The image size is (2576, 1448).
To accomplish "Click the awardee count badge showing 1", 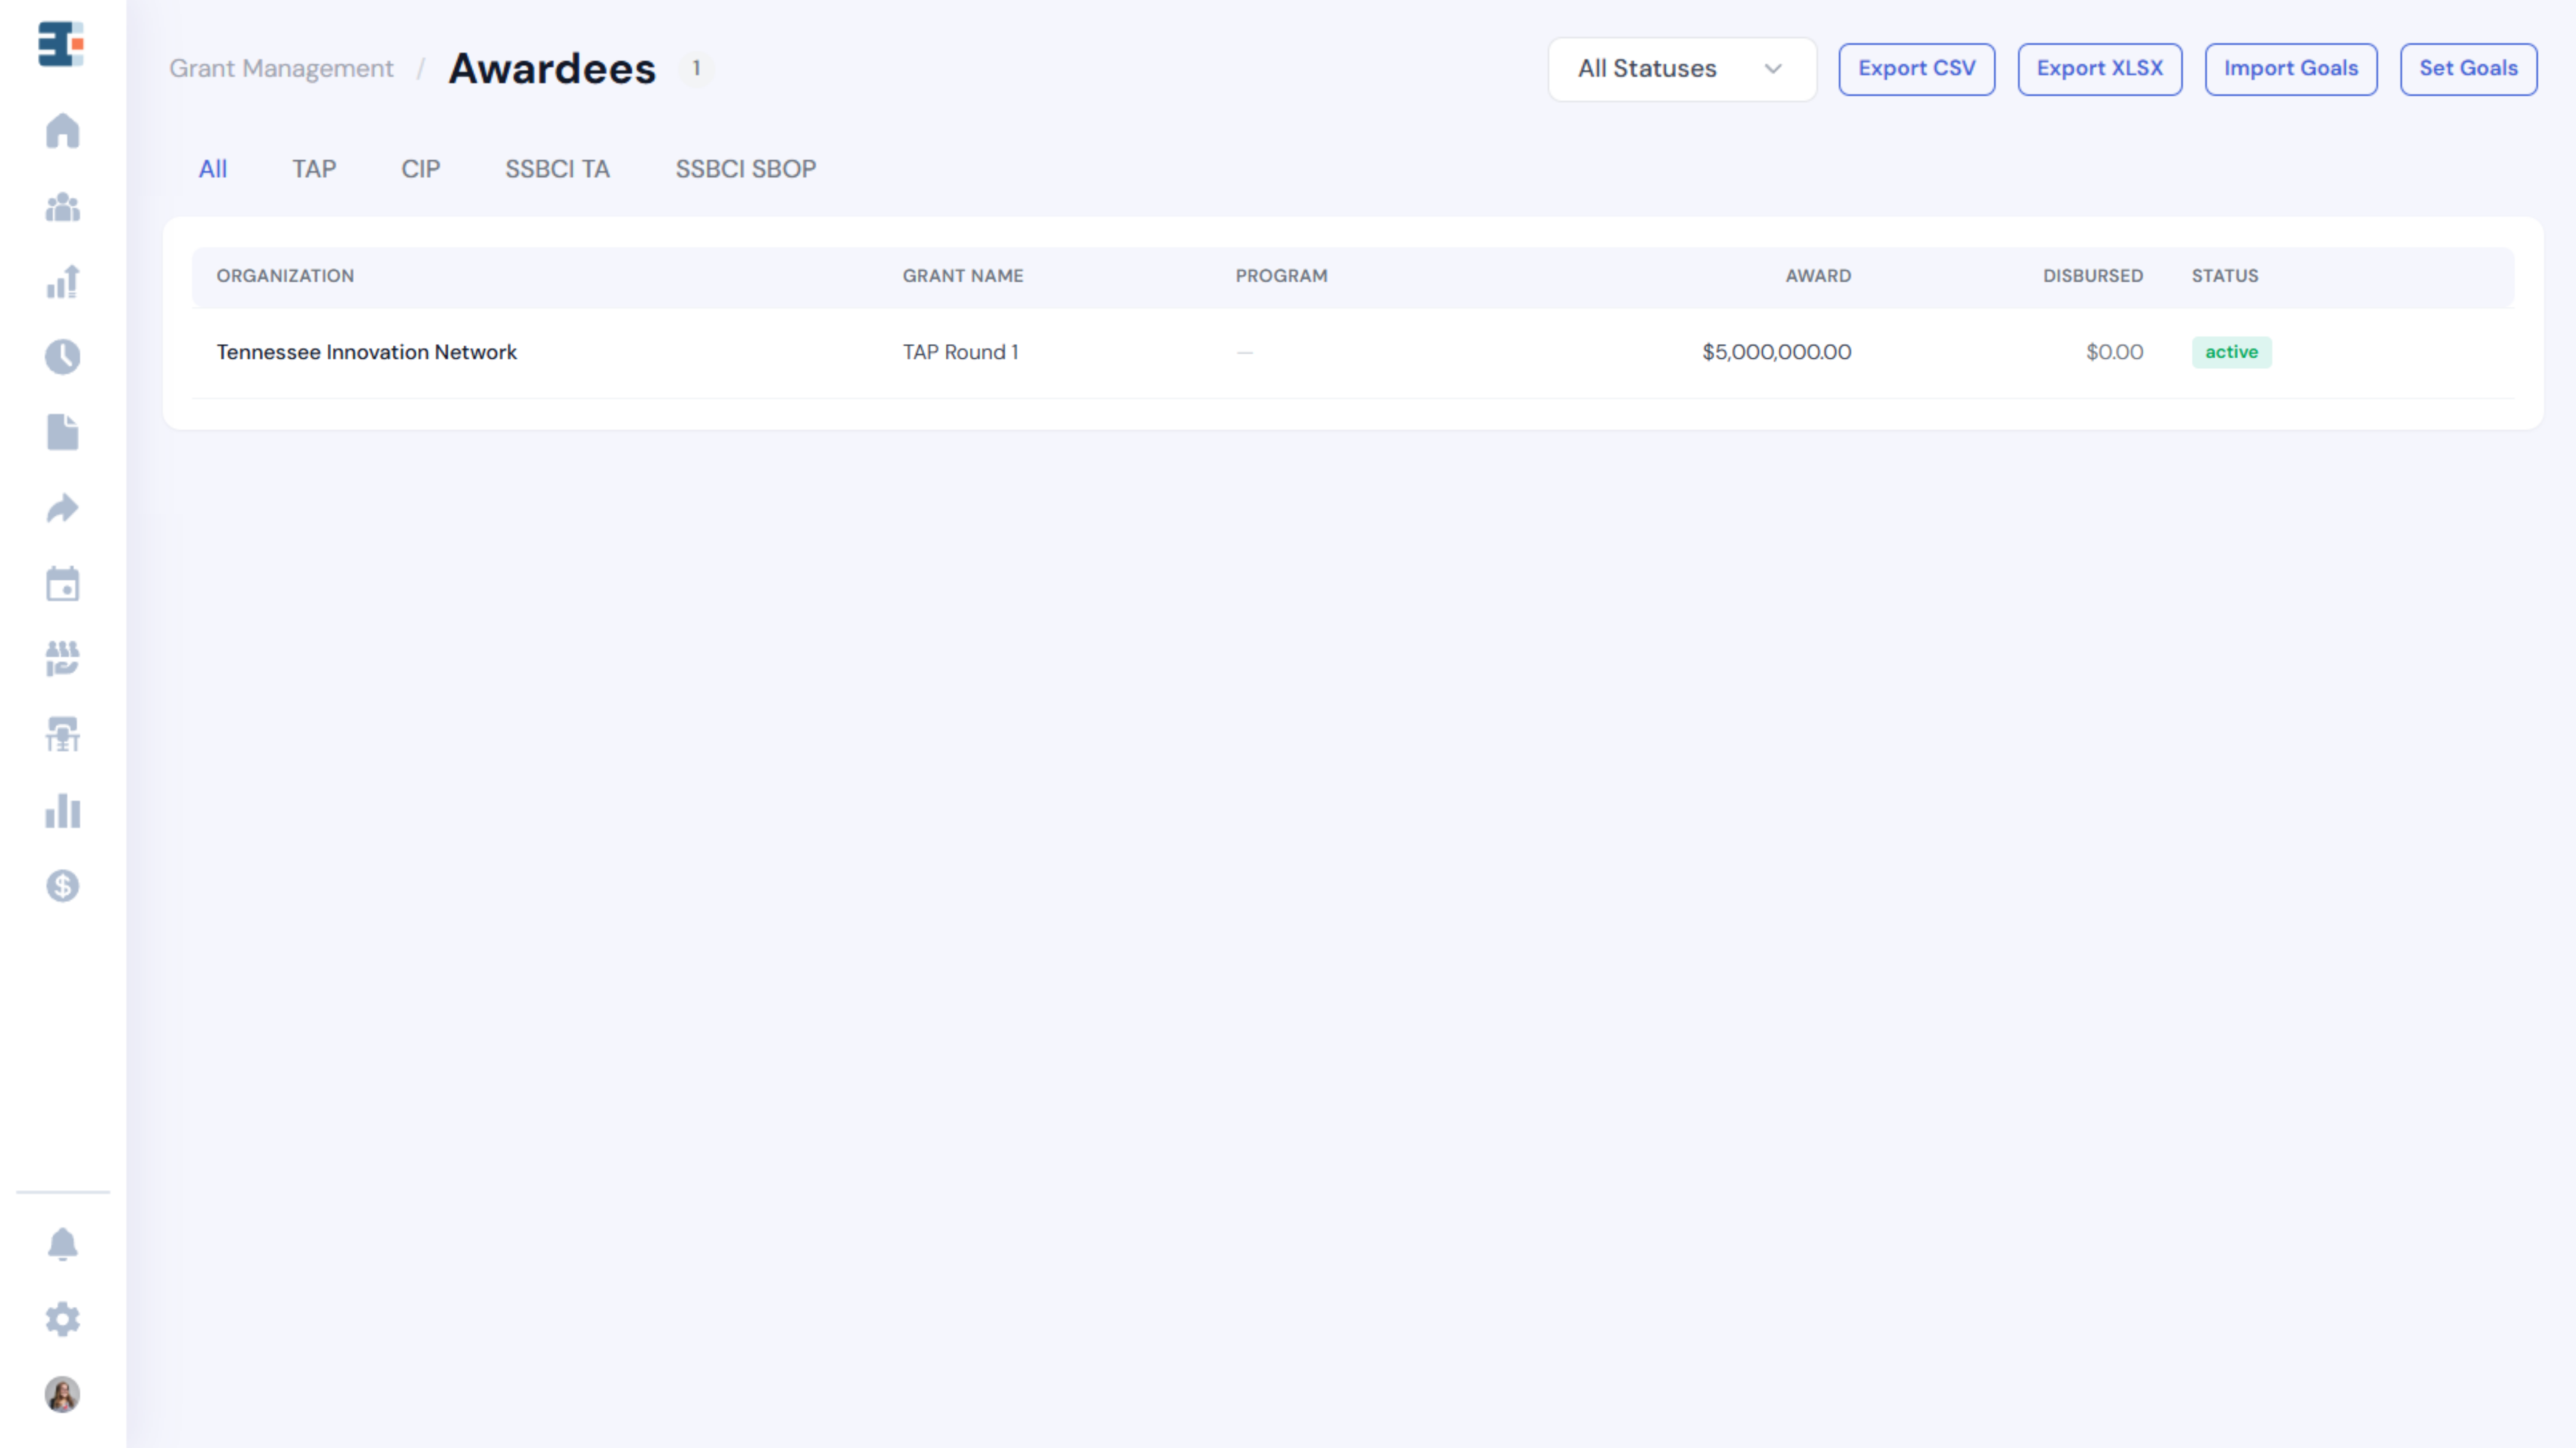I will [x=696, y=69].
